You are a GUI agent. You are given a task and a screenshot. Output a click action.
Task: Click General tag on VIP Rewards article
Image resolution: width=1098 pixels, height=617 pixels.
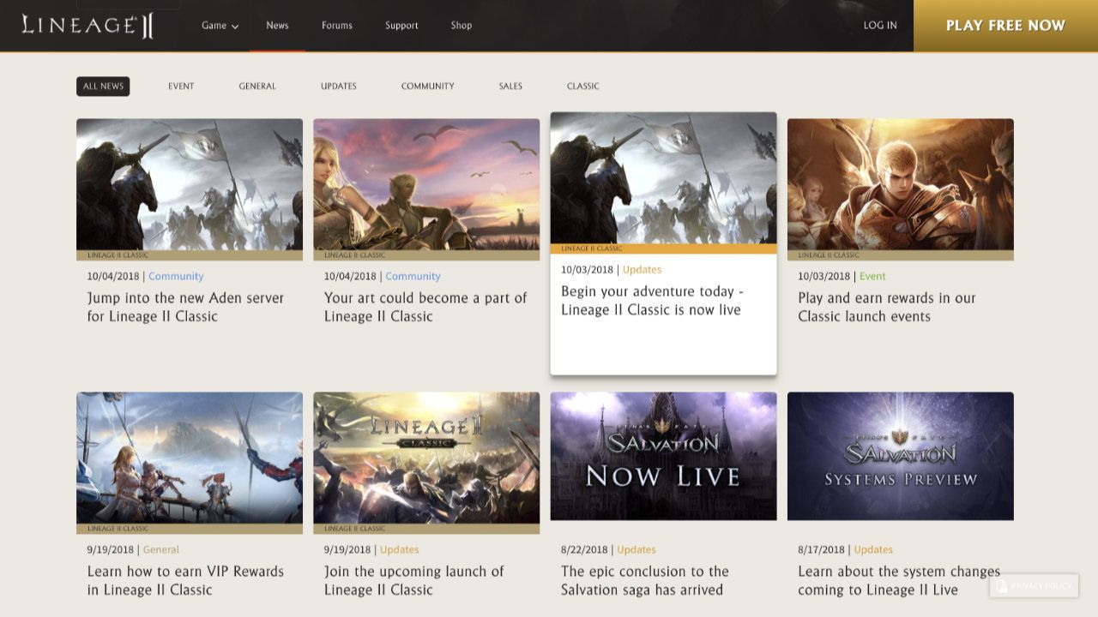point(160,549)
